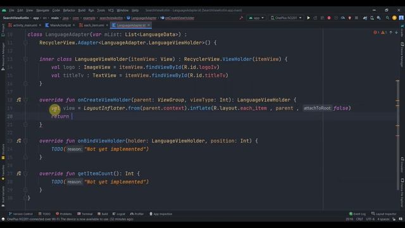
Task: Close the LanguageAdapter.kt tab
Action: [x=149, y=25]
